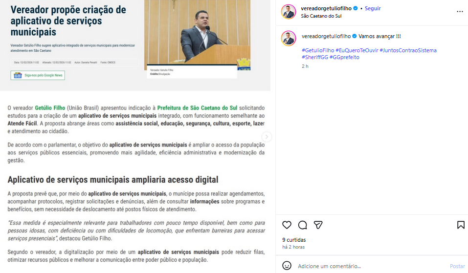Open the #JuntosContraoSistema hashtag
Screen dimensions: 468x273
[408, 50]
